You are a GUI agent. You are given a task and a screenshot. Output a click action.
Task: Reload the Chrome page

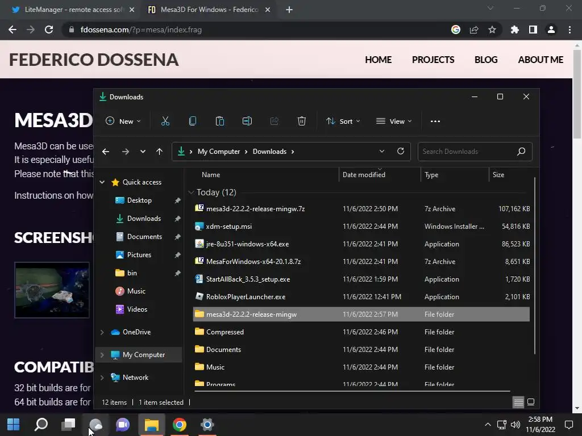click(x=49, y=30)
